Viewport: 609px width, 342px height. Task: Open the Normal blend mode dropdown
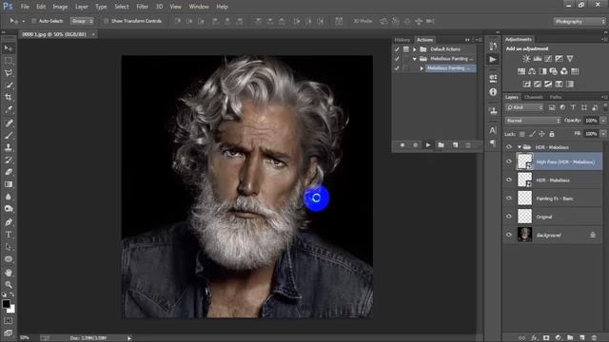pyautogui.click(x=533, y=121)
